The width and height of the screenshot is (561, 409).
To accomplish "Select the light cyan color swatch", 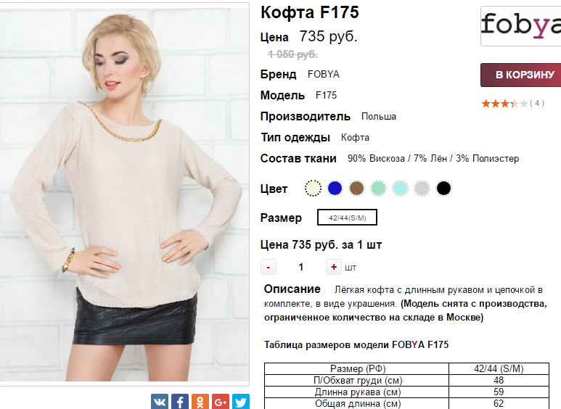I will click(x=400, y=188).
